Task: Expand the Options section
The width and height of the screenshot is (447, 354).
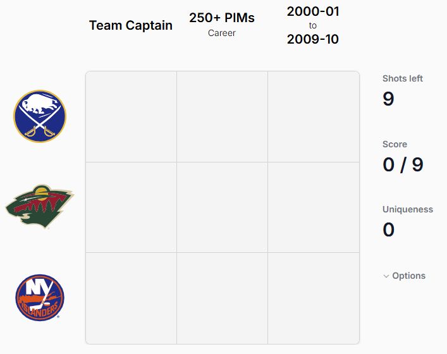Action: click(404, 276)
